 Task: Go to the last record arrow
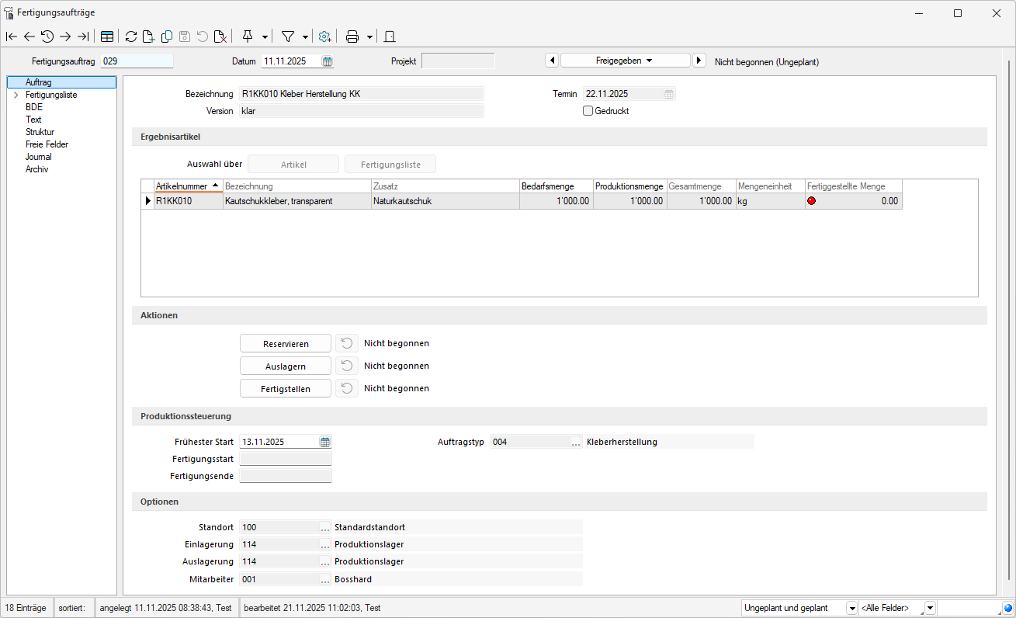tap(83, 36)
